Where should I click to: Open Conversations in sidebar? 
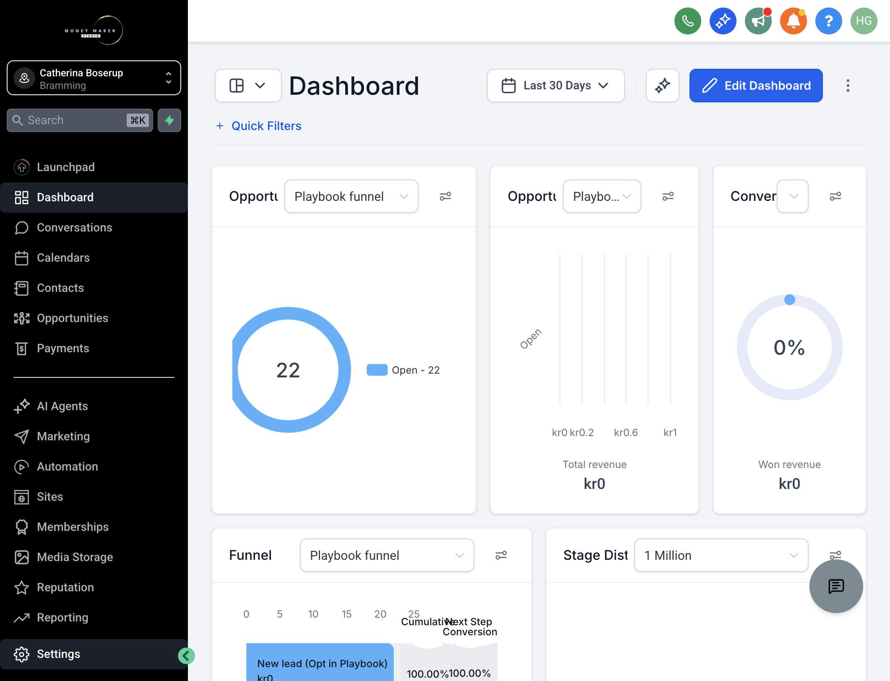[x=94, y=227]
